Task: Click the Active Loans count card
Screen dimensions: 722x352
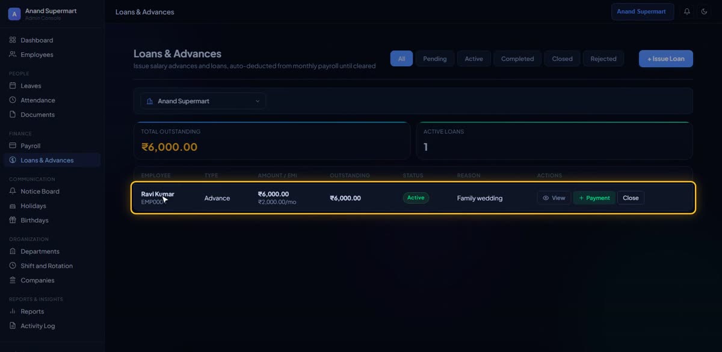Action: coord(555,141)
